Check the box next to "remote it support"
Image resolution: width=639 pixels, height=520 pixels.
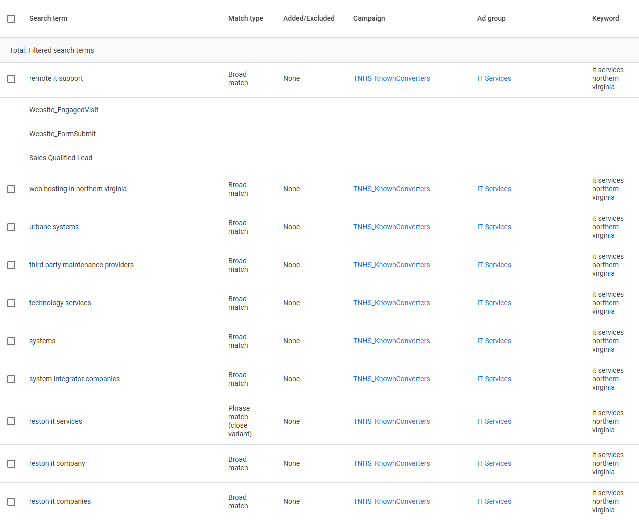click(11, 78)
